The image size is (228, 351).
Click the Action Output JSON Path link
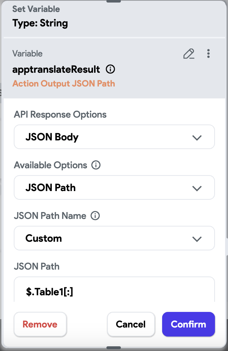(64, 84)
